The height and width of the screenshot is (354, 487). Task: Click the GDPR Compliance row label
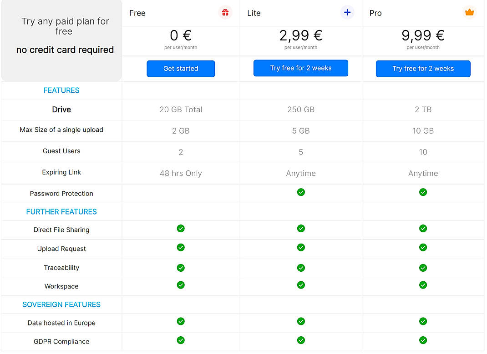click(61, 342)
